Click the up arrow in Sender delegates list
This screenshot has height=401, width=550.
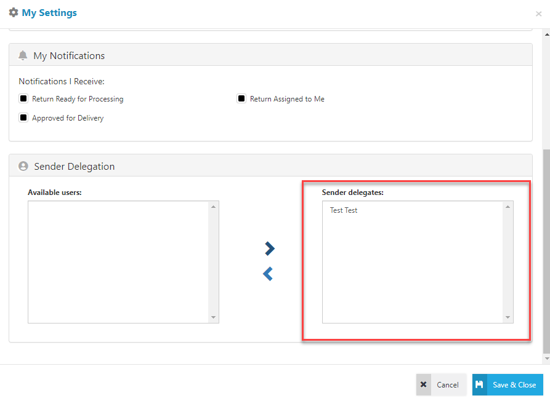[508, 207]
